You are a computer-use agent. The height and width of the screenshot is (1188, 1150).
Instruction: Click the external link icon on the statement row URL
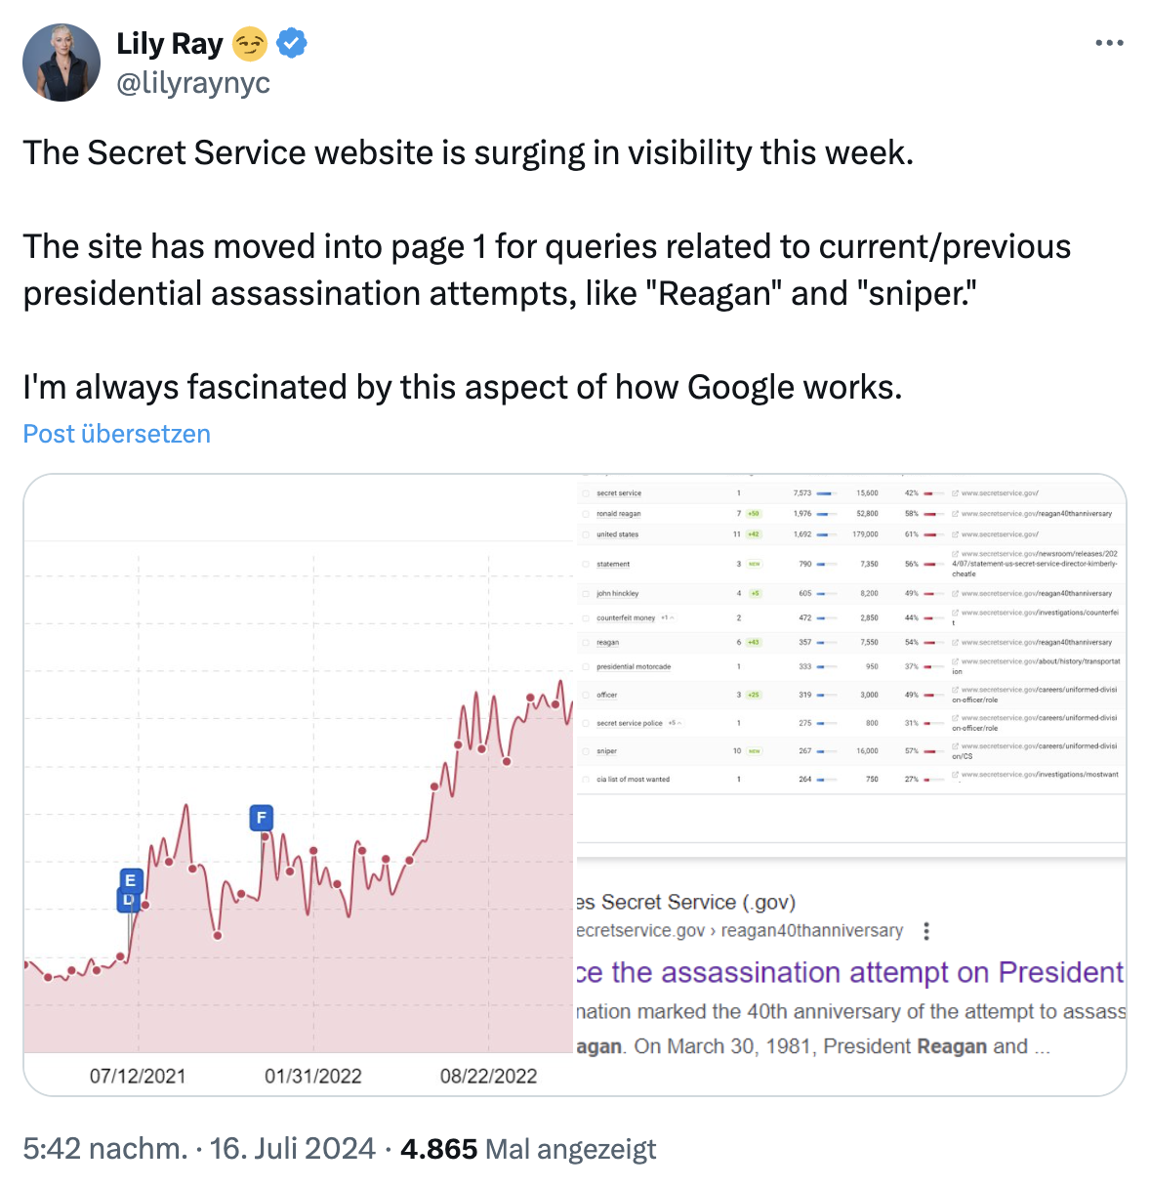[955, 555]
